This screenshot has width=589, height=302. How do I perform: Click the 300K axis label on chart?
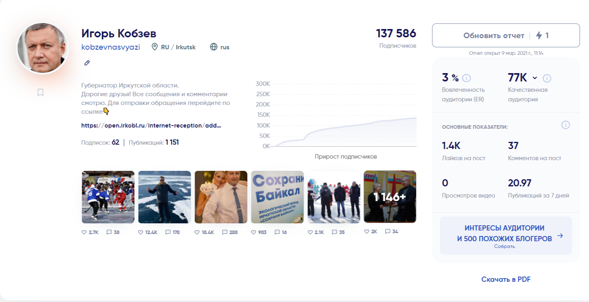point(263,84)
